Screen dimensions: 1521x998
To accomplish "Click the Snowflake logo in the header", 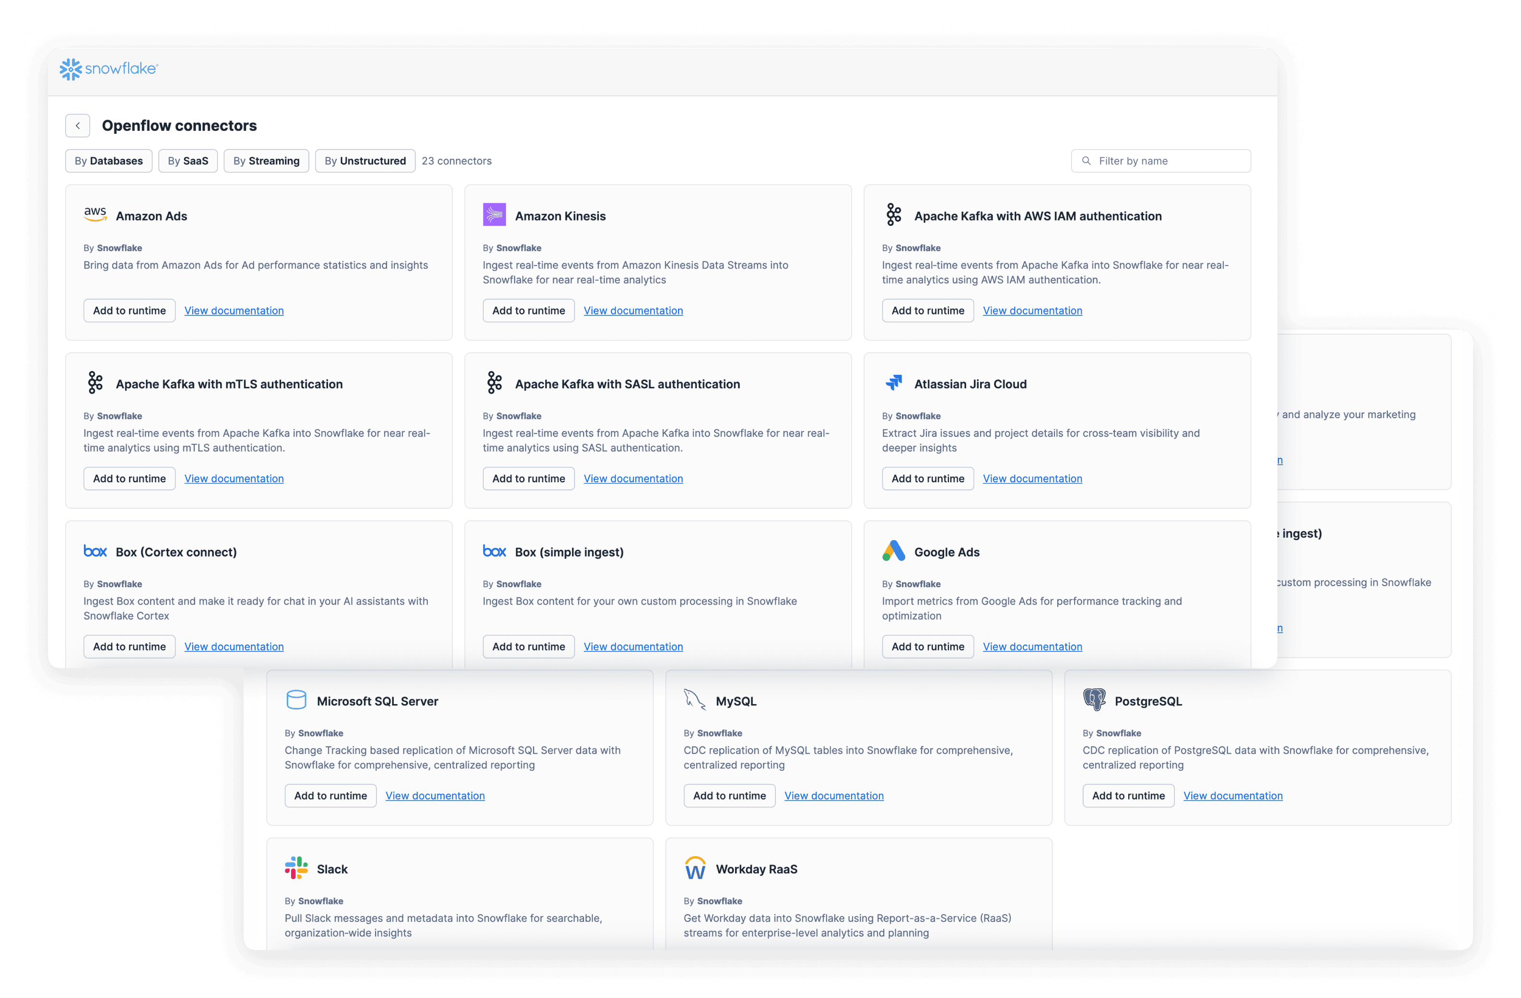I will 108,69.
